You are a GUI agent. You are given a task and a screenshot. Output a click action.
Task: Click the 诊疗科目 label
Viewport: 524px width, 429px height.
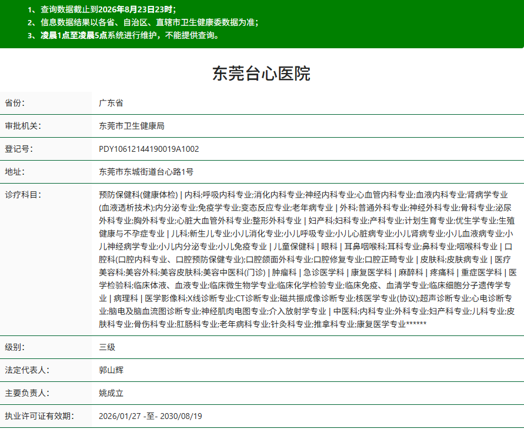pos(23,195)
